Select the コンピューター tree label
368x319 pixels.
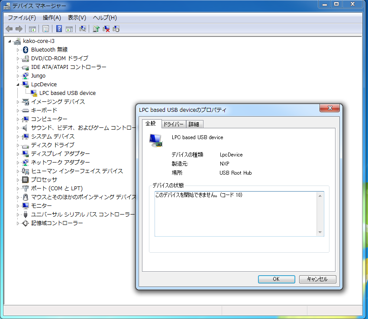pyautogui.click(x=49, y=119)
